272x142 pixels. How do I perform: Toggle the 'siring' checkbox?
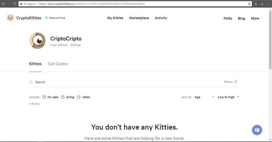pyautogui.click(x=63, y=97)
